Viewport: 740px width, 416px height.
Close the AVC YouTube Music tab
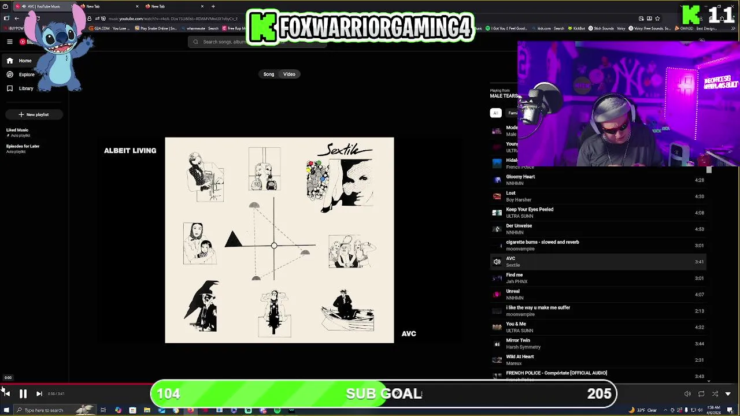click(x=73, y=6)
